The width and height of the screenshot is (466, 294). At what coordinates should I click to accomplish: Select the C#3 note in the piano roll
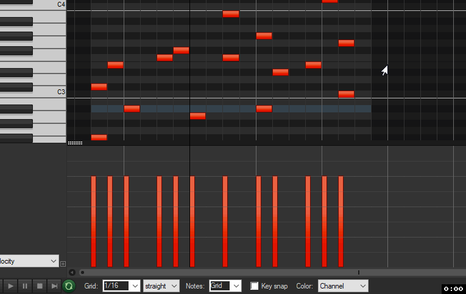99,87
